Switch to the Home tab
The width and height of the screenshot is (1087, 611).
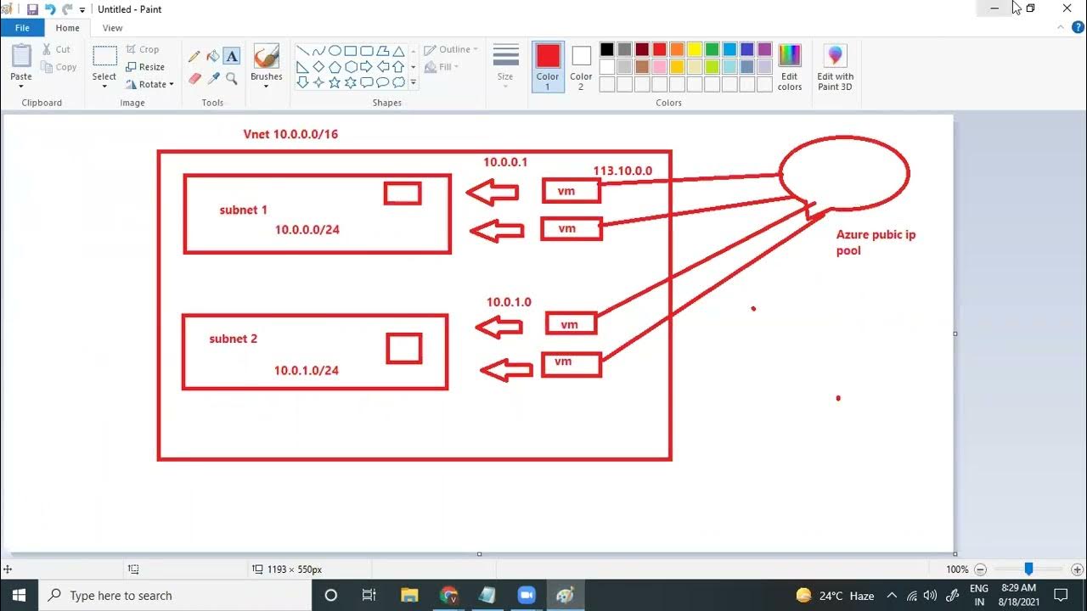click(x=67, y=28)
